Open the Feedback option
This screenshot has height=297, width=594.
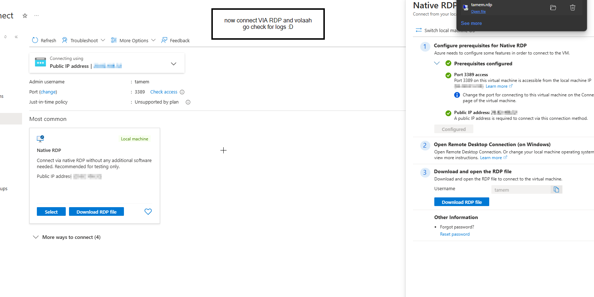[176, 40]
